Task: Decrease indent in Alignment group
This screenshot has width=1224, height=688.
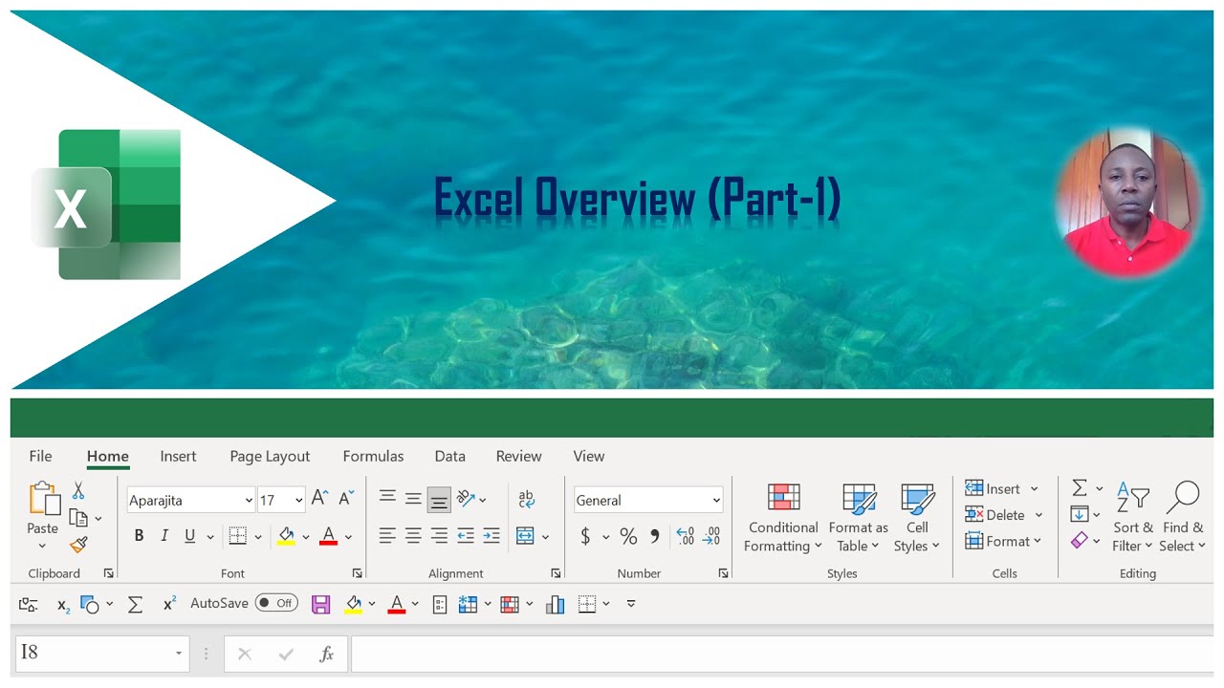Action: click(466, 536)
